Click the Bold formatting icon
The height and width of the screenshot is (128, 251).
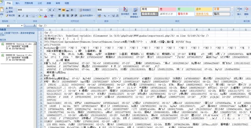[x=19, y=15]
